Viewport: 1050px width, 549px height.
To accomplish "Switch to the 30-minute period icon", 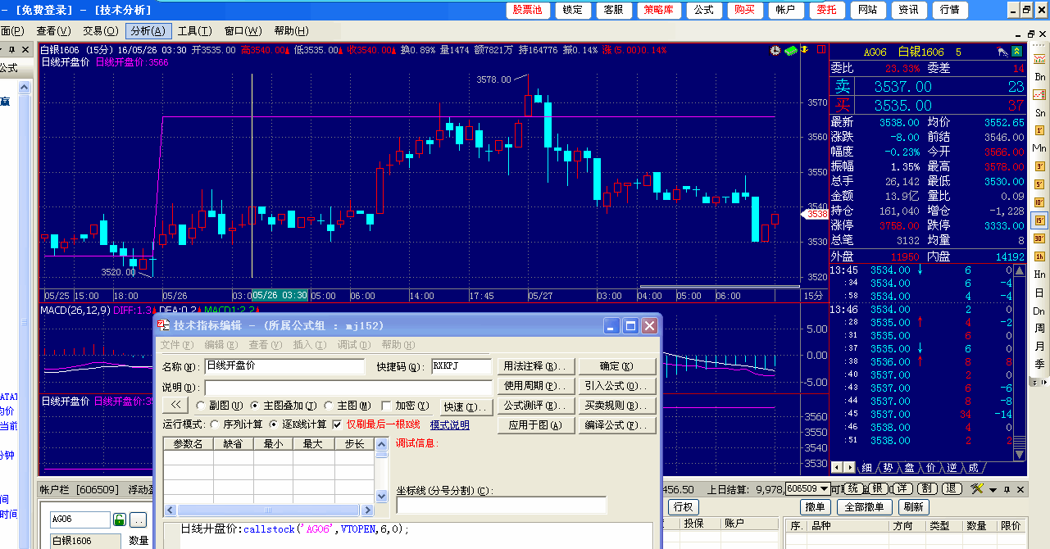I will pos(1039,238).
